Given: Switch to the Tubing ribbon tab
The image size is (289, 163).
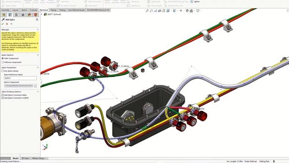Looking at the screenshot, I should coord(62,10).
